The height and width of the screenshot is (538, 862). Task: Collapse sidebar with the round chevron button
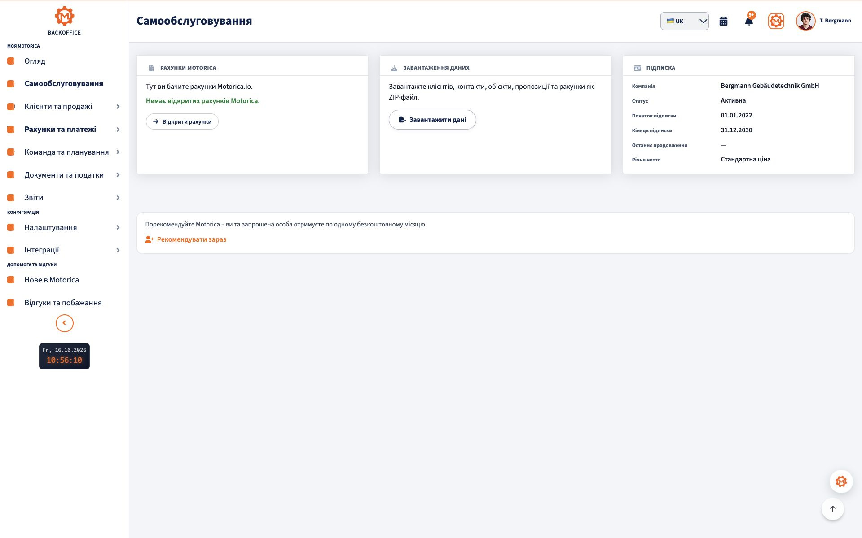pyautogui.click(x=64, y=323)
